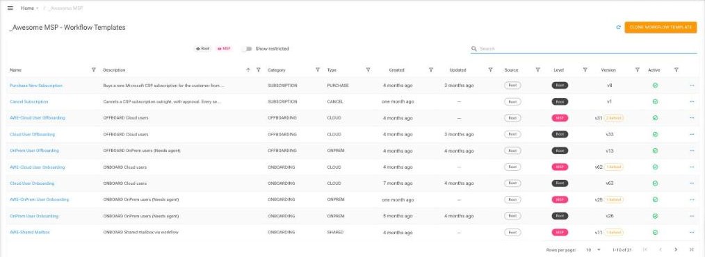Open filter for the Updated column
The image size is (705, 257).
coord(491,69)
